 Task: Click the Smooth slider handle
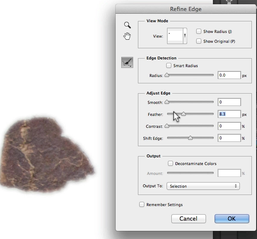pos(167,102)
